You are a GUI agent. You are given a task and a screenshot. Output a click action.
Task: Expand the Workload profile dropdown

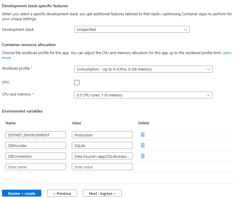[143, 69]
